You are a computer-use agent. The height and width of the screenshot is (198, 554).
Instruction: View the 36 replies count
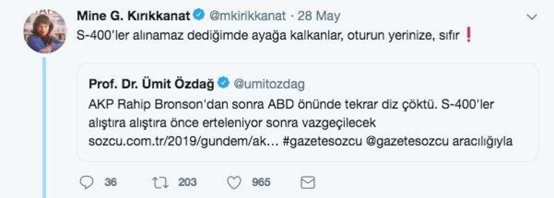coord(110,182)
